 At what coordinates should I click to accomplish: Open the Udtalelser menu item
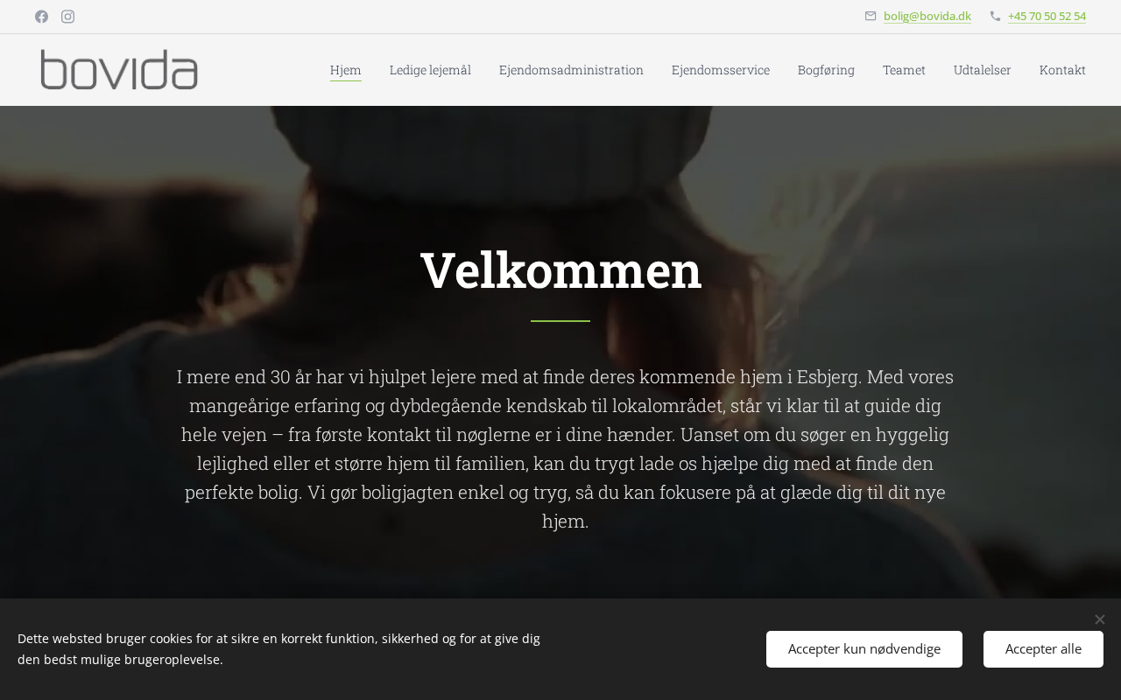pos(983,70)
